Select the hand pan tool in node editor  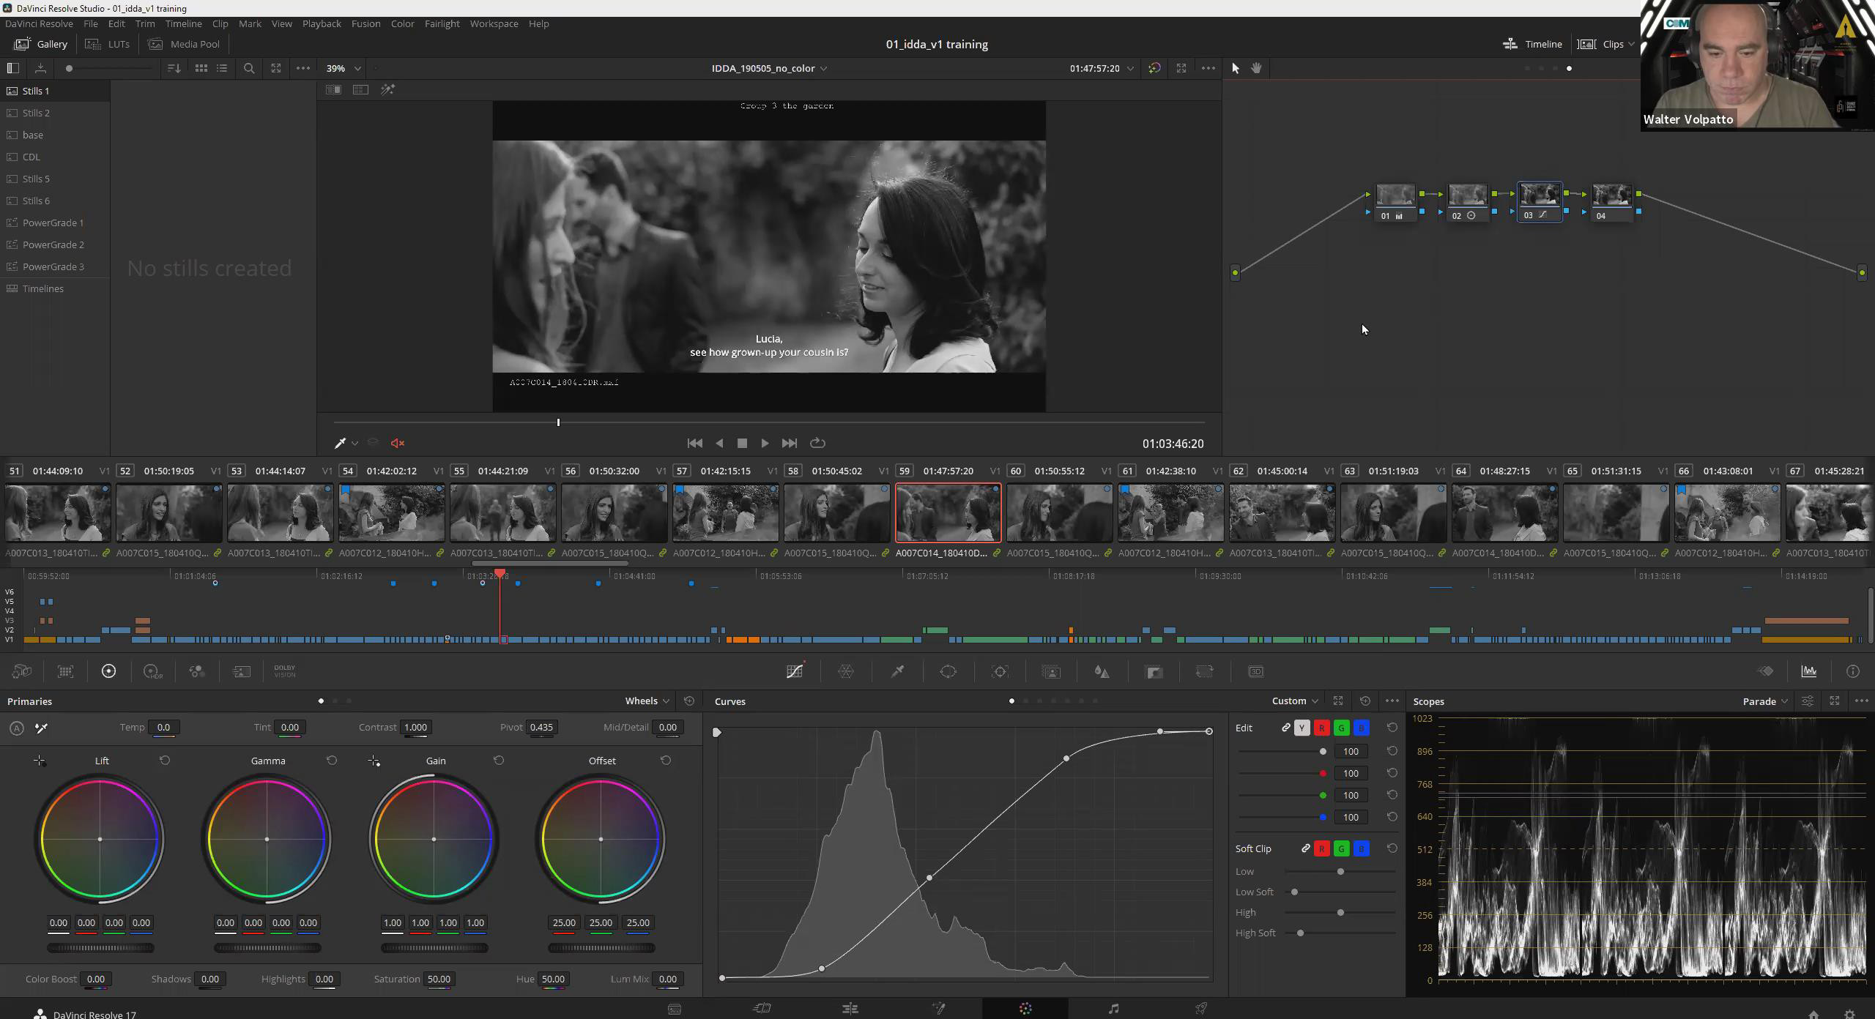coord(1257,68)
